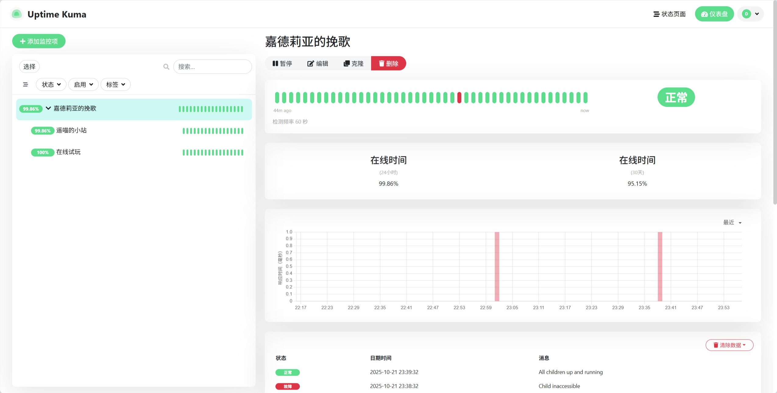Click the user avatar D icon
The width and height of the screenshot is (777, 393).
click(x=746, y=14)
